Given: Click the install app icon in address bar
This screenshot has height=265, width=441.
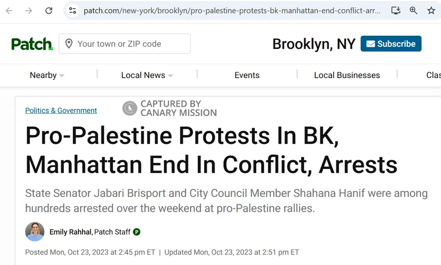Looking at the screenshot, I should tap(395, 10).
